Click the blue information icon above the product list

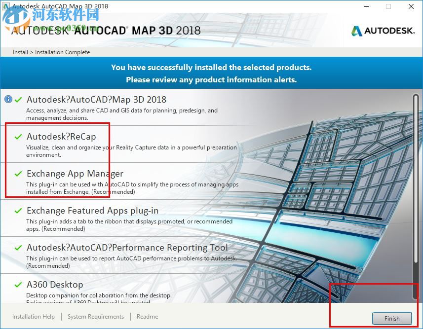click(8, 98)
